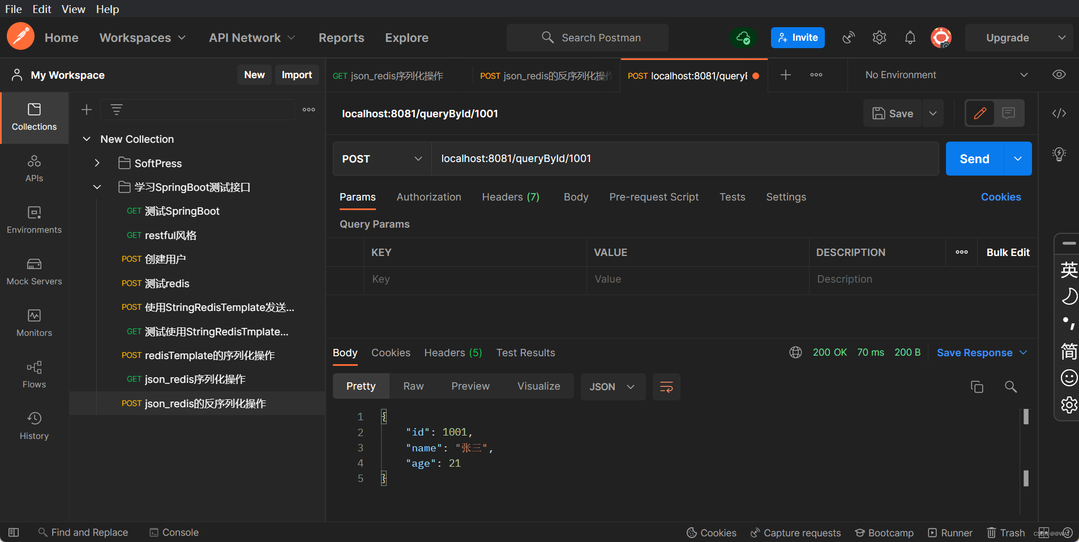This screenshot has height=542, width=1079.
Task: Open the No Environment selector
Action: point(946,75)
